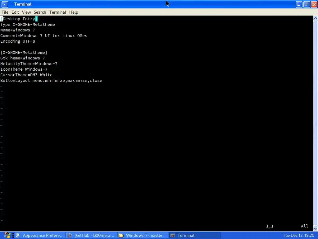Switch to Appearance Preferences taskbar window
This screenshot has height=239, width=318.
(40, 235)
